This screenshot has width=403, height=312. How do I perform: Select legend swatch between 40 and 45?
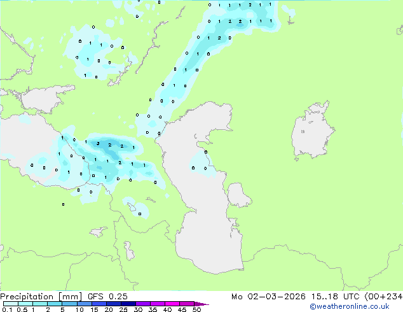172,304
